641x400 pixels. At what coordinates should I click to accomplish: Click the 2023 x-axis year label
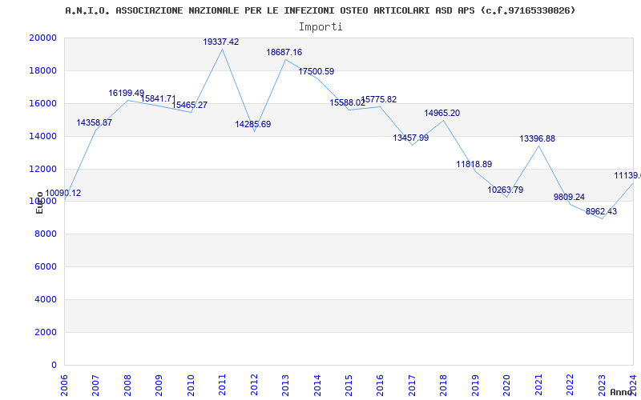[x=602, y=385]
